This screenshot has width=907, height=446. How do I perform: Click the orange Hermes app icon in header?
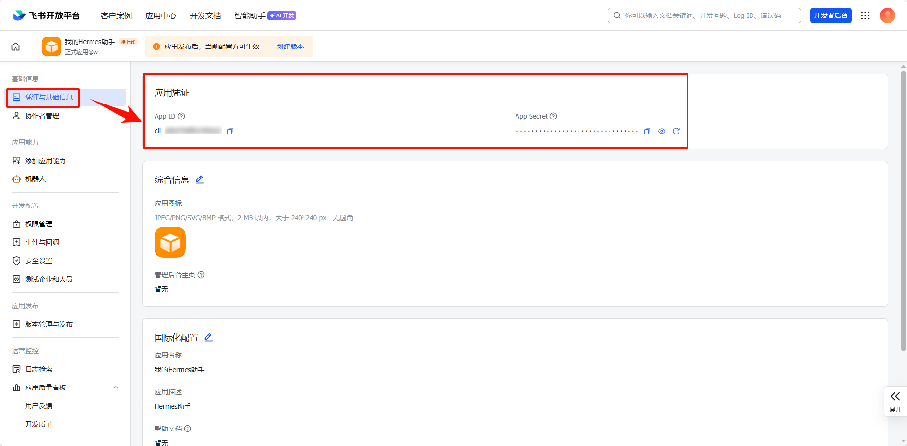point(51,46)
